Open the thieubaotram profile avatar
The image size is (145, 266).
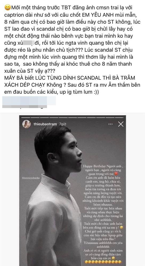point(26,124)
